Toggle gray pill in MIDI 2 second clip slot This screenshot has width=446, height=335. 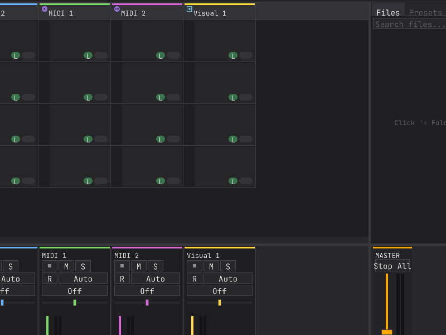[173, 97]
